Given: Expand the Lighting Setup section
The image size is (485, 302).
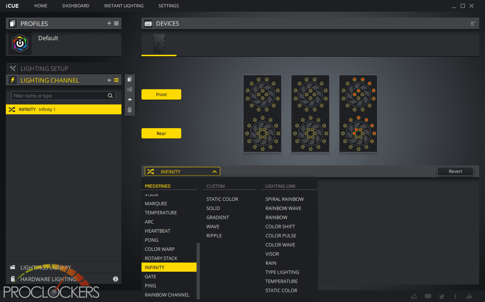Looking at the screenshot, I should click(x=63, y=68).
